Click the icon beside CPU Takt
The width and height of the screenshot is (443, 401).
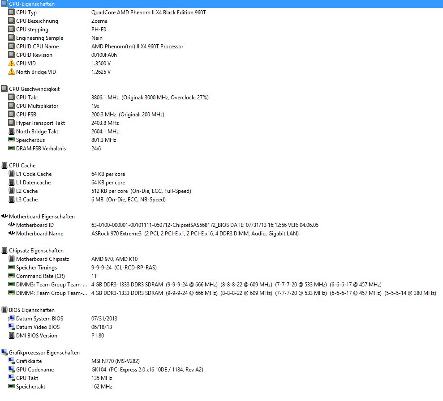(x=11, y=97)
